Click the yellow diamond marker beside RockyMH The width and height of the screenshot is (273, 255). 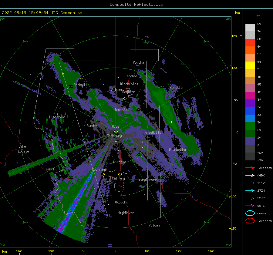[x=81, y=79]
